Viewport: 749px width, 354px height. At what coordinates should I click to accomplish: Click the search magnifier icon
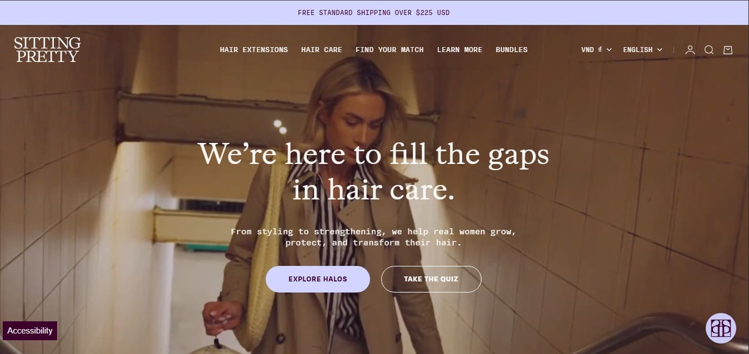point(709,50)
